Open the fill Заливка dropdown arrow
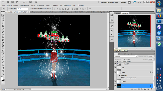 click(153, 59)
